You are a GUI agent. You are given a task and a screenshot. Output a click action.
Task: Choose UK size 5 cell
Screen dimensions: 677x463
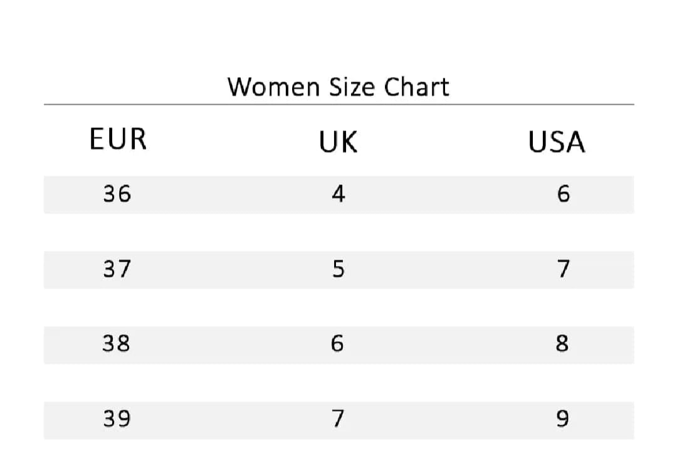point(338,270)
